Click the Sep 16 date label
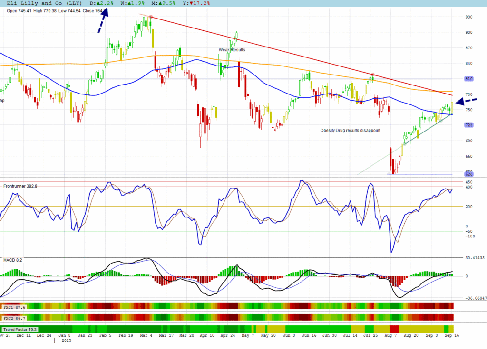This screenshot has height=349, width=487. (452, 335)
